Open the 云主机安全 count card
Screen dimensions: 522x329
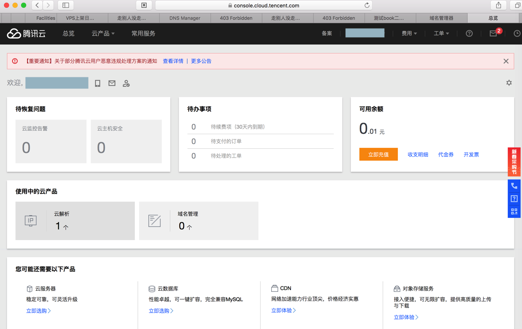[x=126, y=141]
